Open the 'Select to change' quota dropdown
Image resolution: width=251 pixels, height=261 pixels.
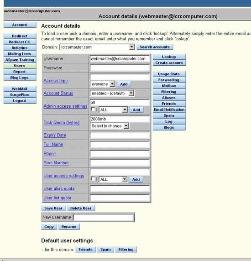pyautogui.click(x=110, y=126)
